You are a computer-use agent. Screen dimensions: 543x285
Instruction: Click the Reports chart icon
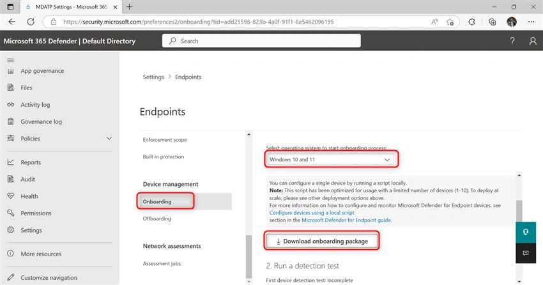coord(11,162)
